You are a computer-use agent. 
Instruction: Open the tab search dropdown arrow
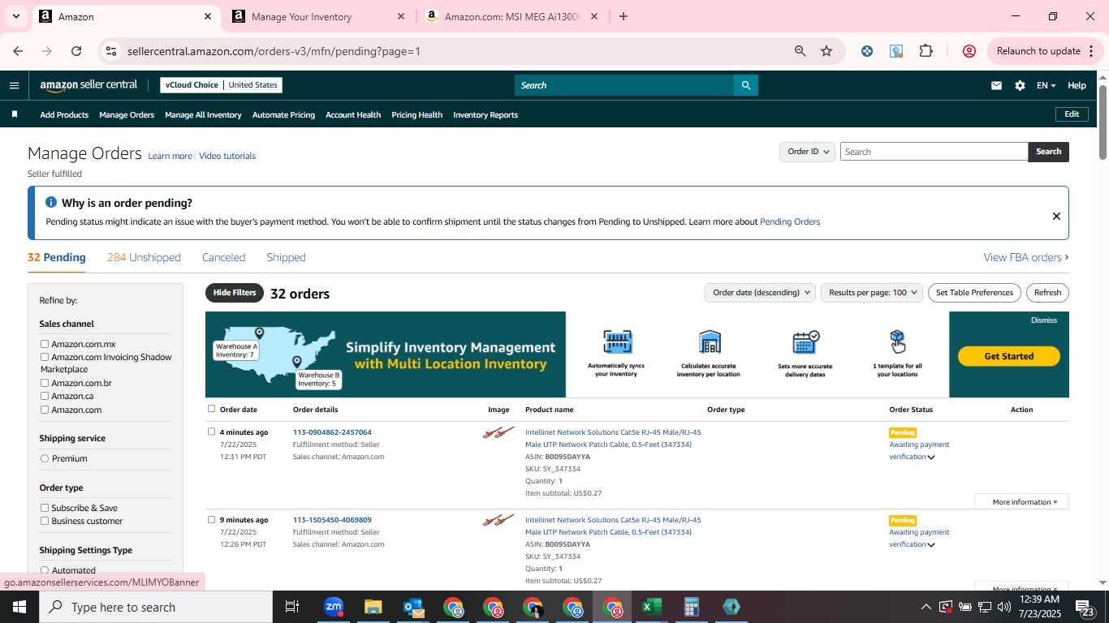point(15,16)
